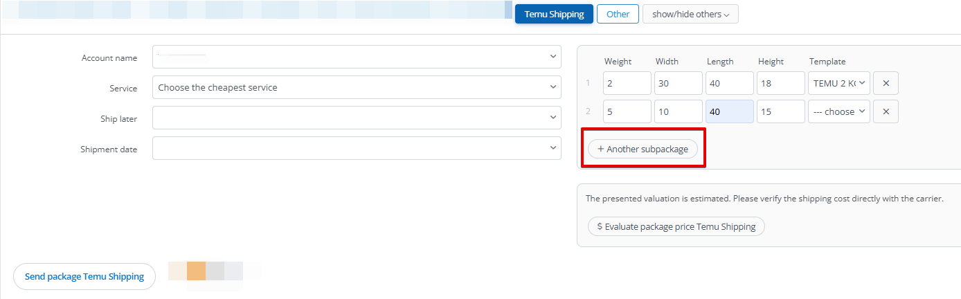The image size is (961, 299).
Task: Add another subpackage
Action: coord(643,149)
